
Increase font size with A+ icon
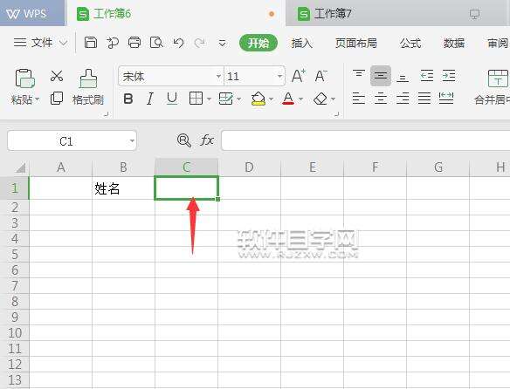(x=299, y=76)
